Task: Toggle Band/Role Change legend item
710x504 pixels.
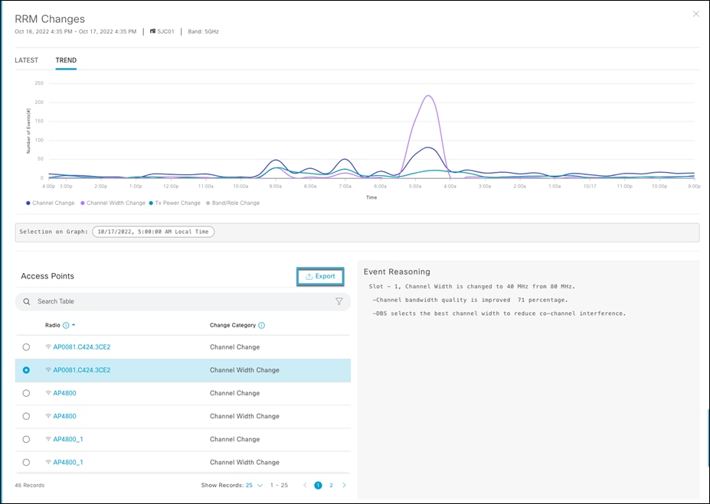Action: (x=233, y=203)
